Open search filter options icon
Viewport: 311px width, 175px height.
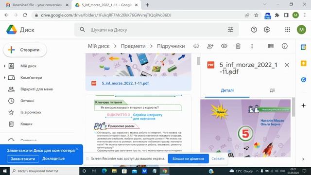click(230, 30)
